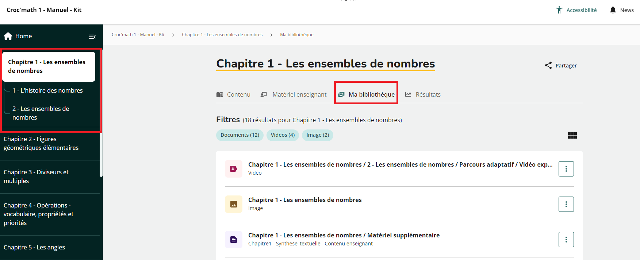Image resolution: width=640 pixels, height=260 pixels.
Task: Click the Accessibilité person icon
Action: (x=559, y=10)
